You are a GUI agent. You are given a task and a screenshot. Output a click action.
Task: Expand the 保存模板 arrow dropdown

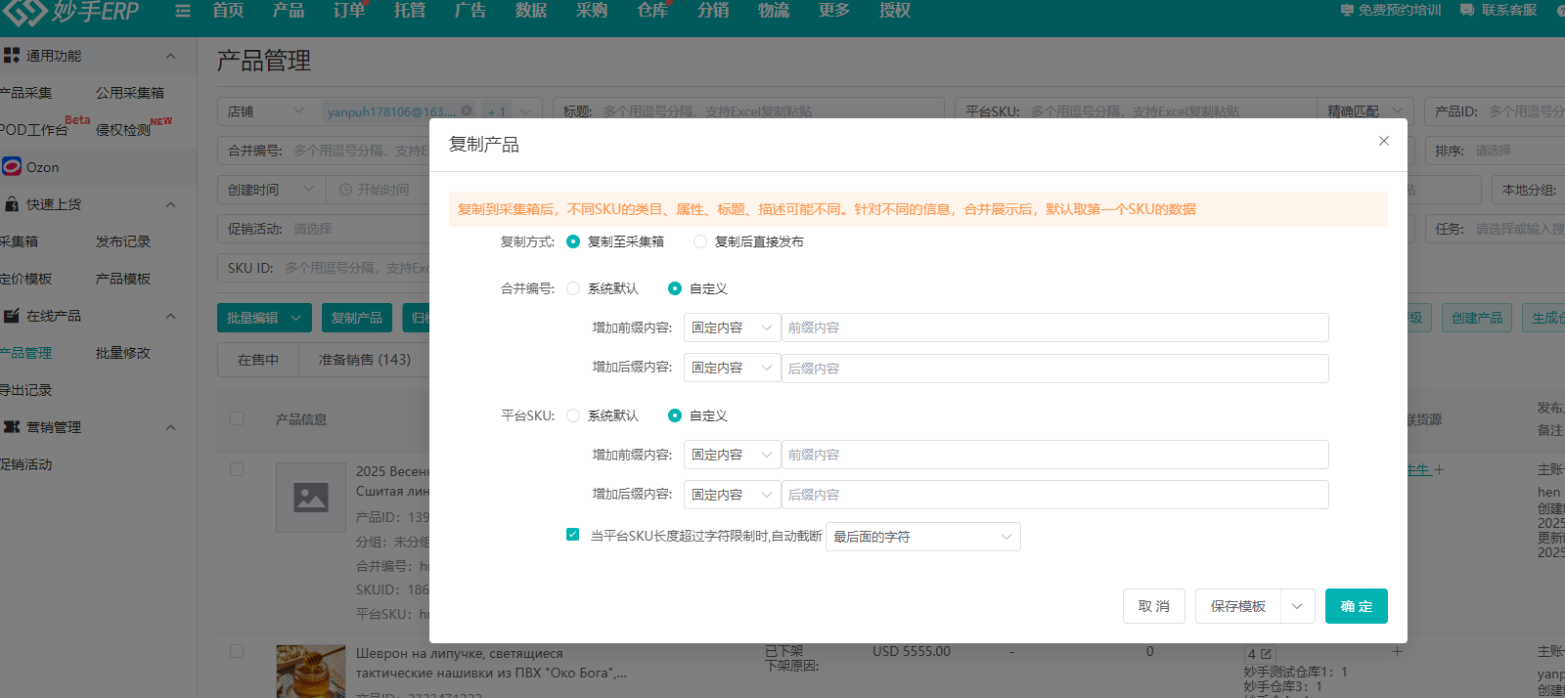point(1297,606)
